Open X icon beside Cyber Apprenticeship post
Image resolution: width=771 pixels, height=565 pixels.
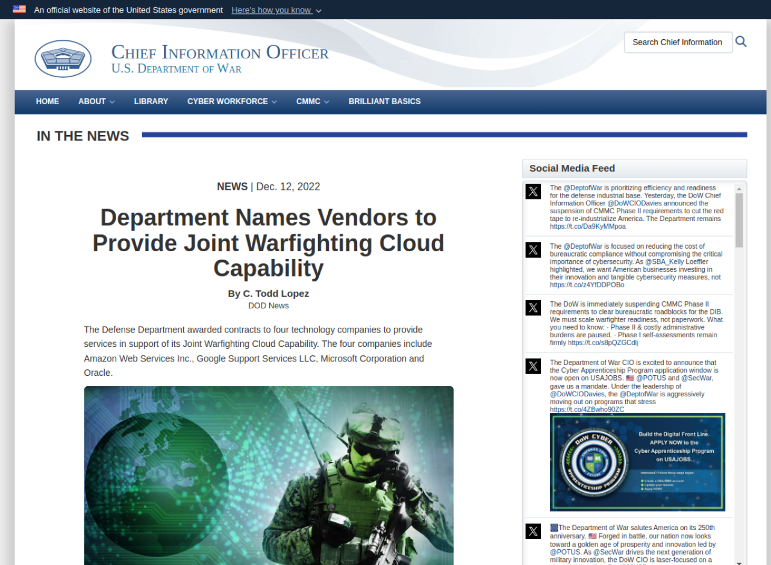pyautogui.click(x=533, y=366)
